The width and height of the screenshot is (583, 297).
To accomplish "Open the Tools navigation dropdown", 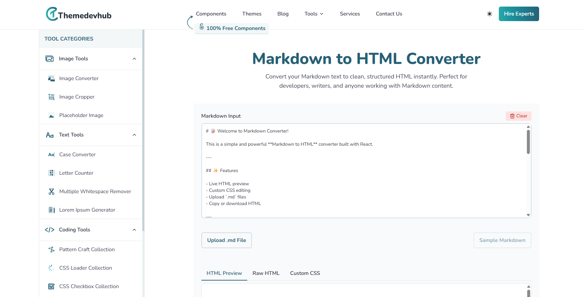I will [x=313, y=14].
